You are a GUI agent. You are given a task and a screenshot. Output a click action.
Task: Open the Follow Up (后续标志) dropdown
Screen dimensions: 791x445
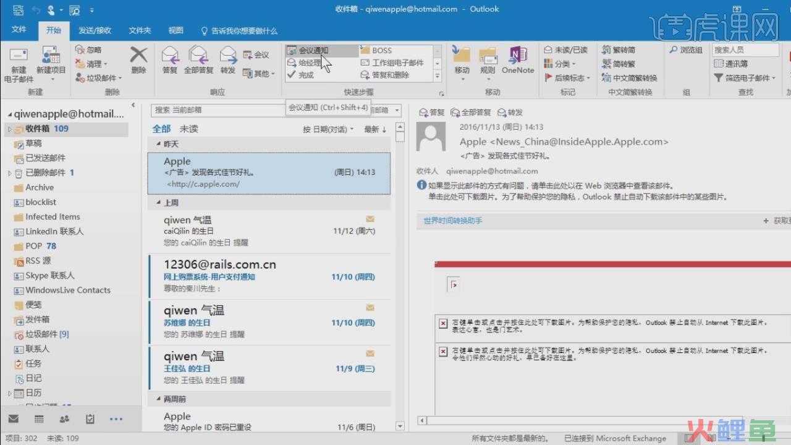[567, 78]
